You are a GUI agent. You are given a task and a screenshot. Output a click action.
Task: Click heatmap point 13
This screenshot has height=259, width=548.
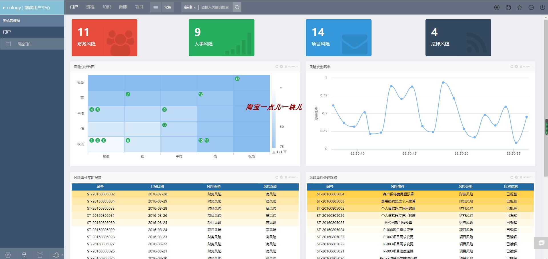(237, 79)
